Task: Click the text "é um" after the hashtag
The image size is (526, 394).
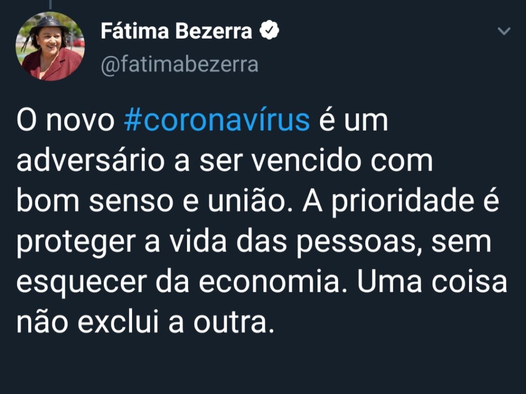Action: tap(353, 122)
